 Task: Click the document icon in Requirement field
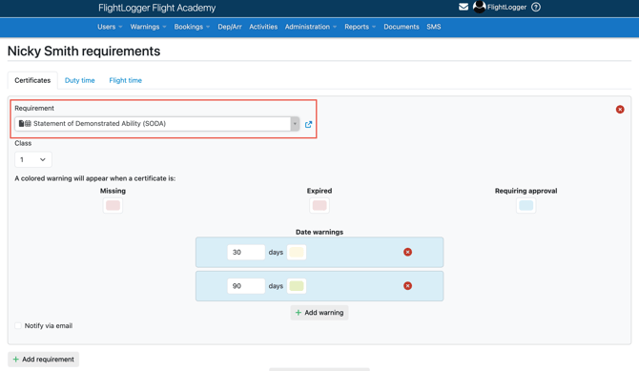22,124
